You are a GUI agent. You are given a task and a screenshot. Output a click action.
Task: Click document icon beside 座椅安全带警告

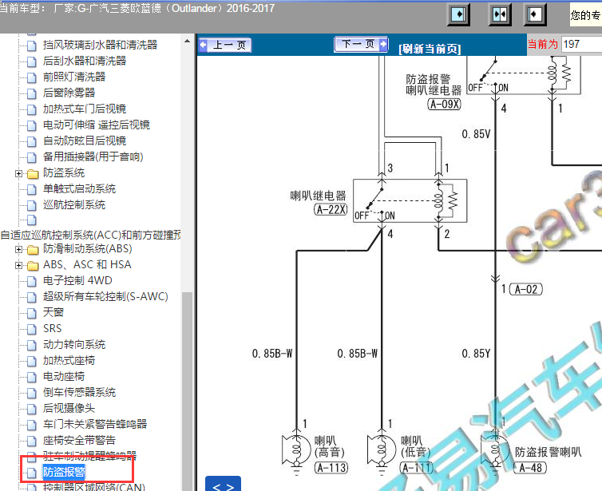(x=32, y=441)
